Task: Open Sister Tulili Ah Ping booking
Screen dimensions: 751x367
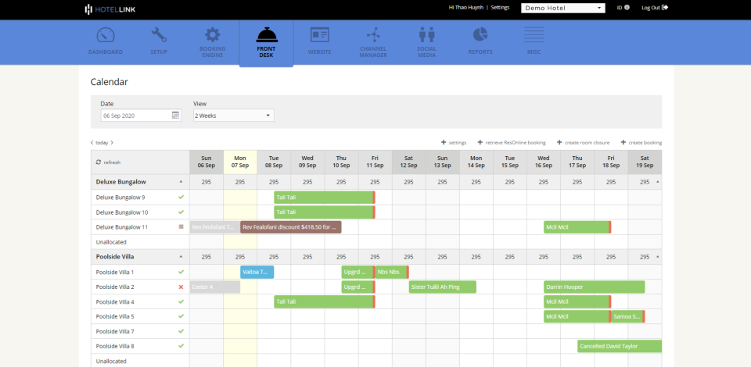Action: coord(443,287)
